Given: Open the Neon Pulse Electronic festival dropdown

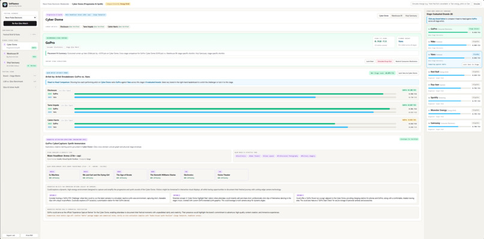Looking at the screenshot, I should tap(20, 17).
